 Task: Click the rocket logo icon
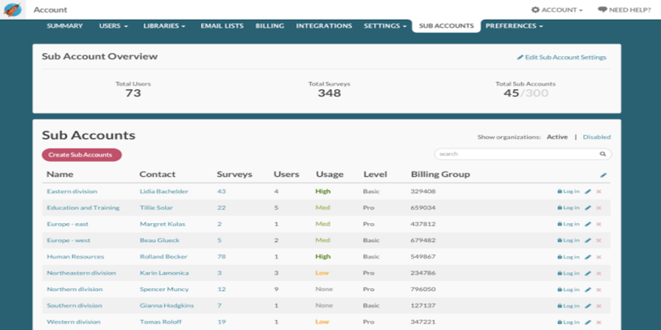(x=13, y=9)
